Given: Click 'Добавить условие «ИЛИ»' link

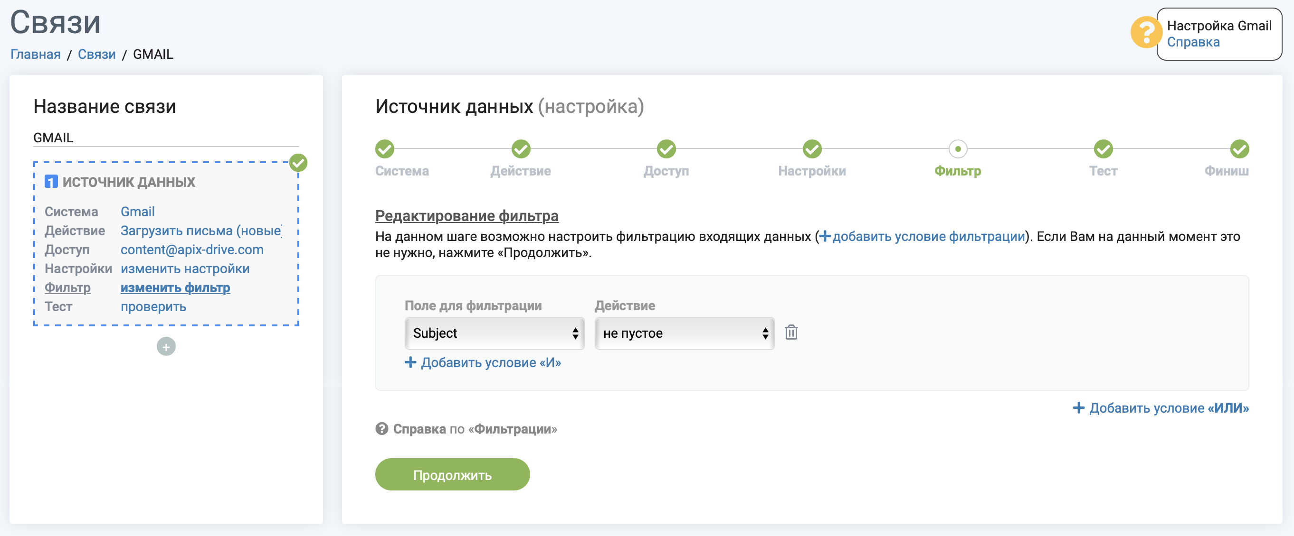Looking at the screenshot, I should click(1161, 408).
